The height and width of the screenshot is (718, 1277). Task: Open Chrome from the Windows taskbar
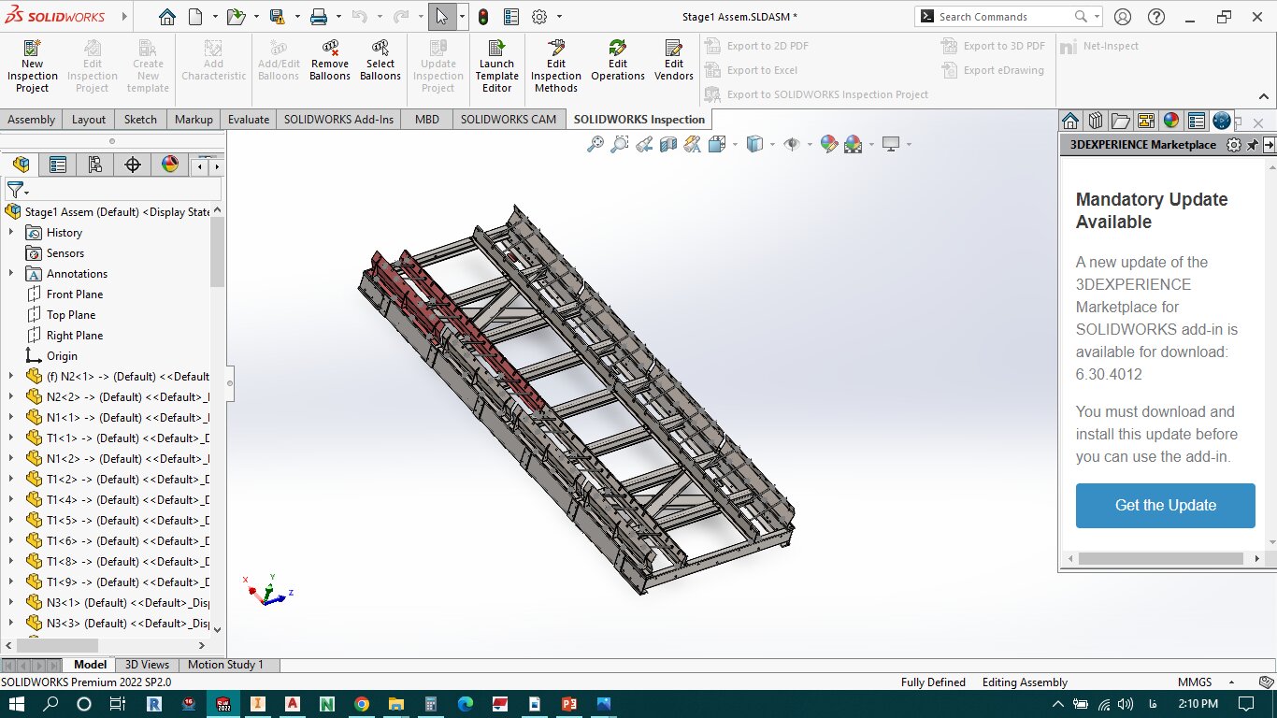click(362, 704)
